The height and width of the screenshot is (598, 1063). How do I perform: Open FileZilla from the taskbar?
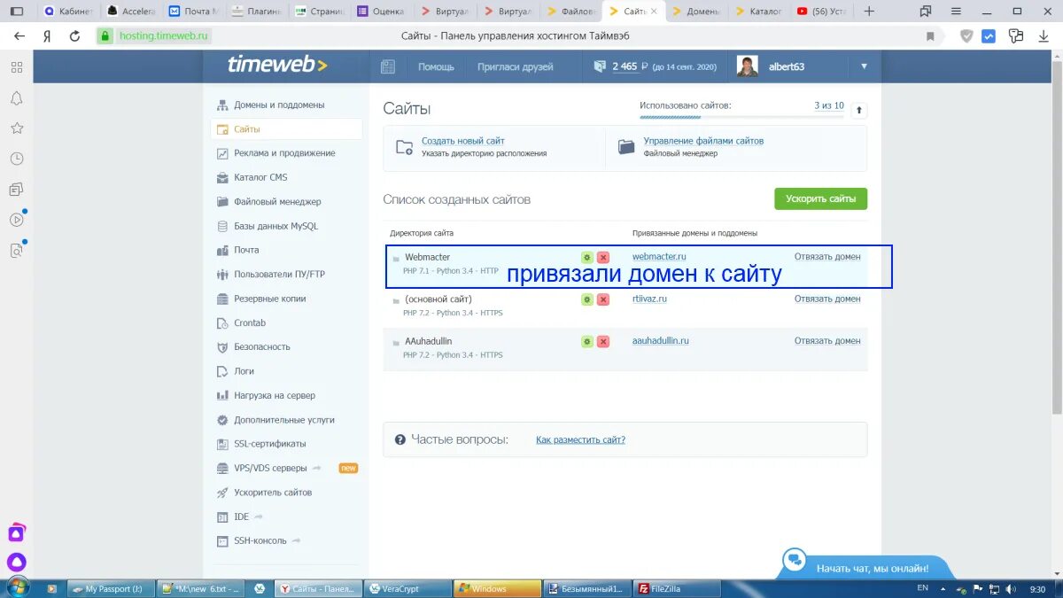[678, 587]
